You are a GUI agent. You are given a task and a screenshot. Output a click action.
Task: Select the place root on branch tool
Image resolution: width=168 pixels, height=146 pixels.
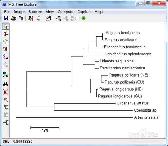6,34
